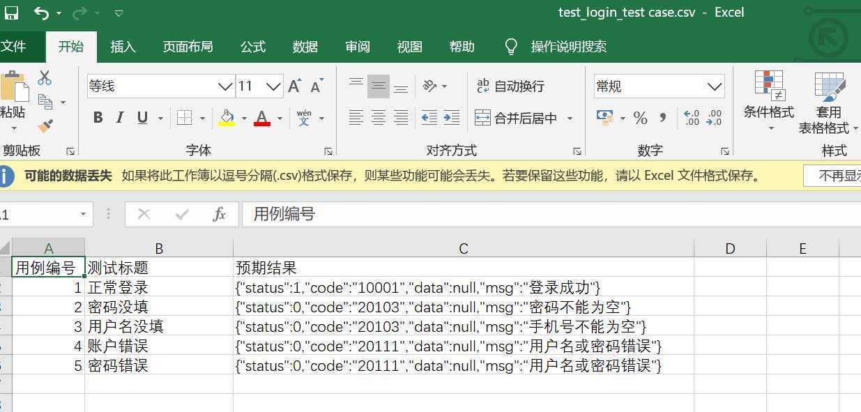The height and width of the screenshot is (412, 861).
Task: Open the number format dropdown showing 常规
Action: click(x=714, y=86)
